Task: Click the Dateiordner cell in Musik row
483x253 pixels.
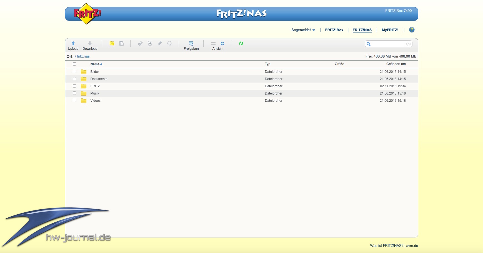Action: [x=274, y=93]
